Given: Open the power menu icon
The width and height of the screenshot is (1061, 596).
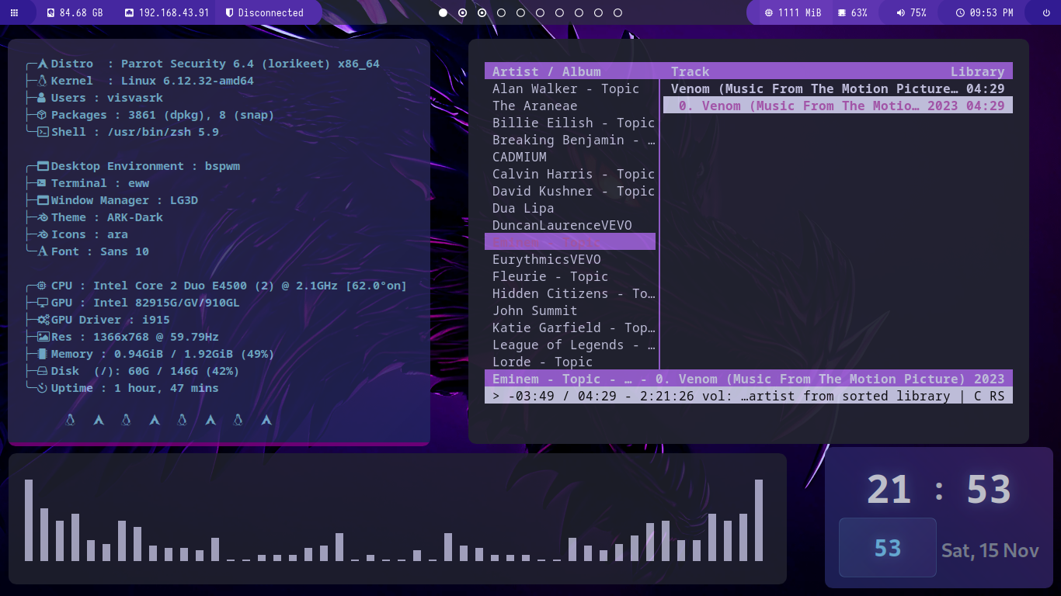Looking at the screenshot, I should coord(1047,12).
